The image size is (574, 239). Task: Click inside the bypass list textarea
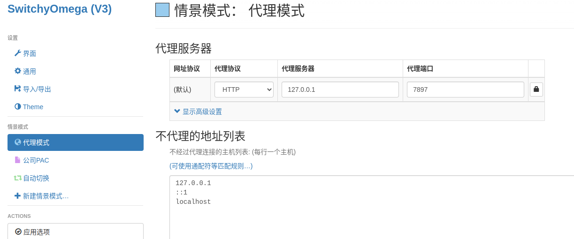[372, 207]
